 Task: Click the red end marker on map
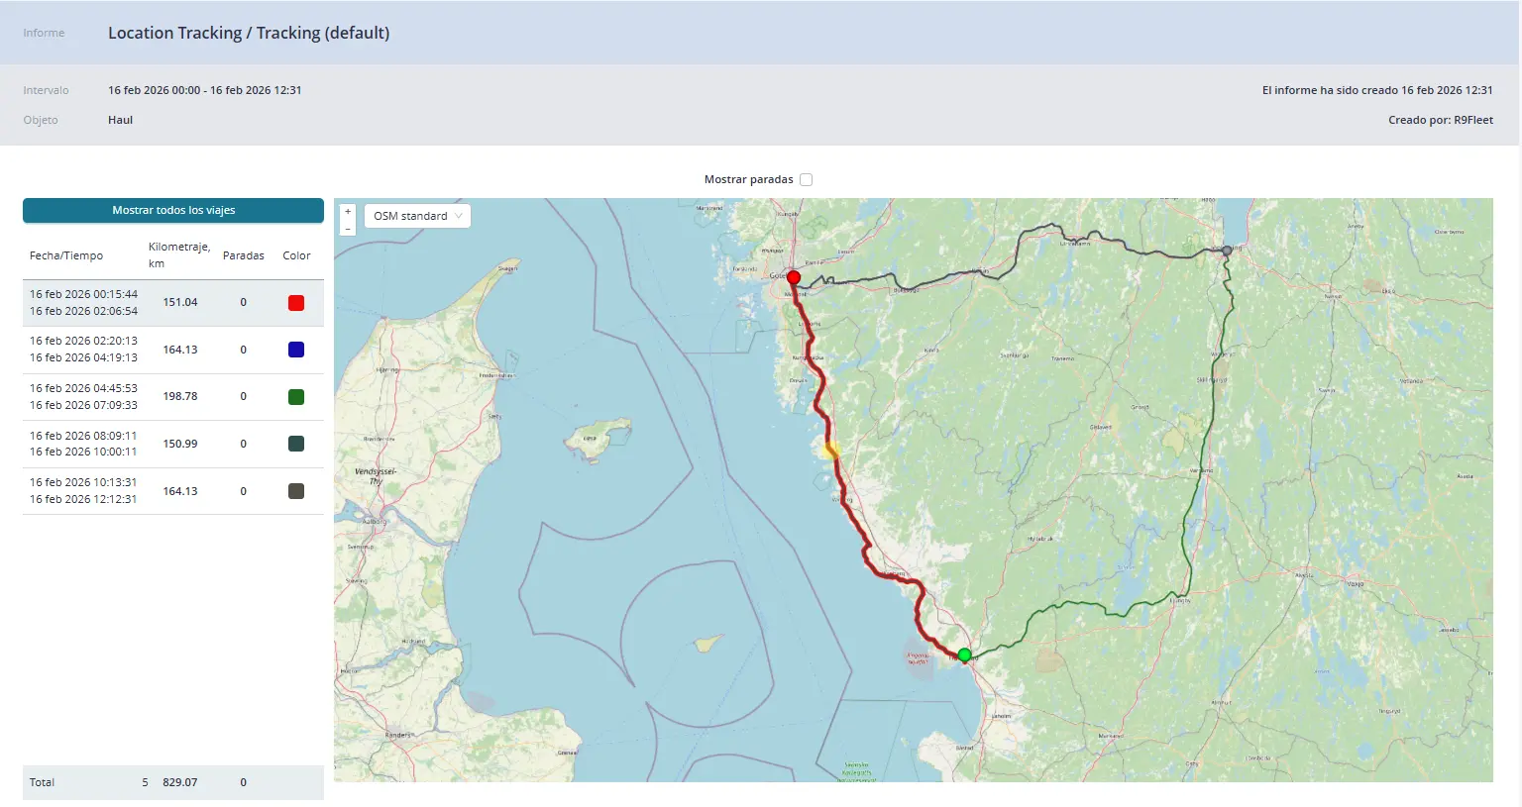(x=793, y=277)
